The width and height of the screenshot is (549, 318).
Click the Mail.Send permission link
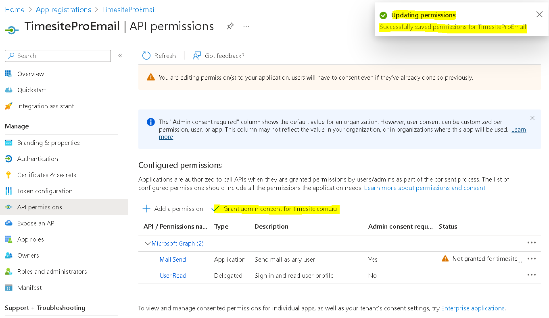[173, 260]
